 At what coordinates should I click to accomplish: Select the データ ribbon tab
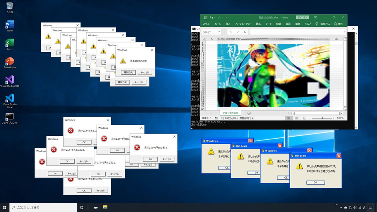click(269, 24)
